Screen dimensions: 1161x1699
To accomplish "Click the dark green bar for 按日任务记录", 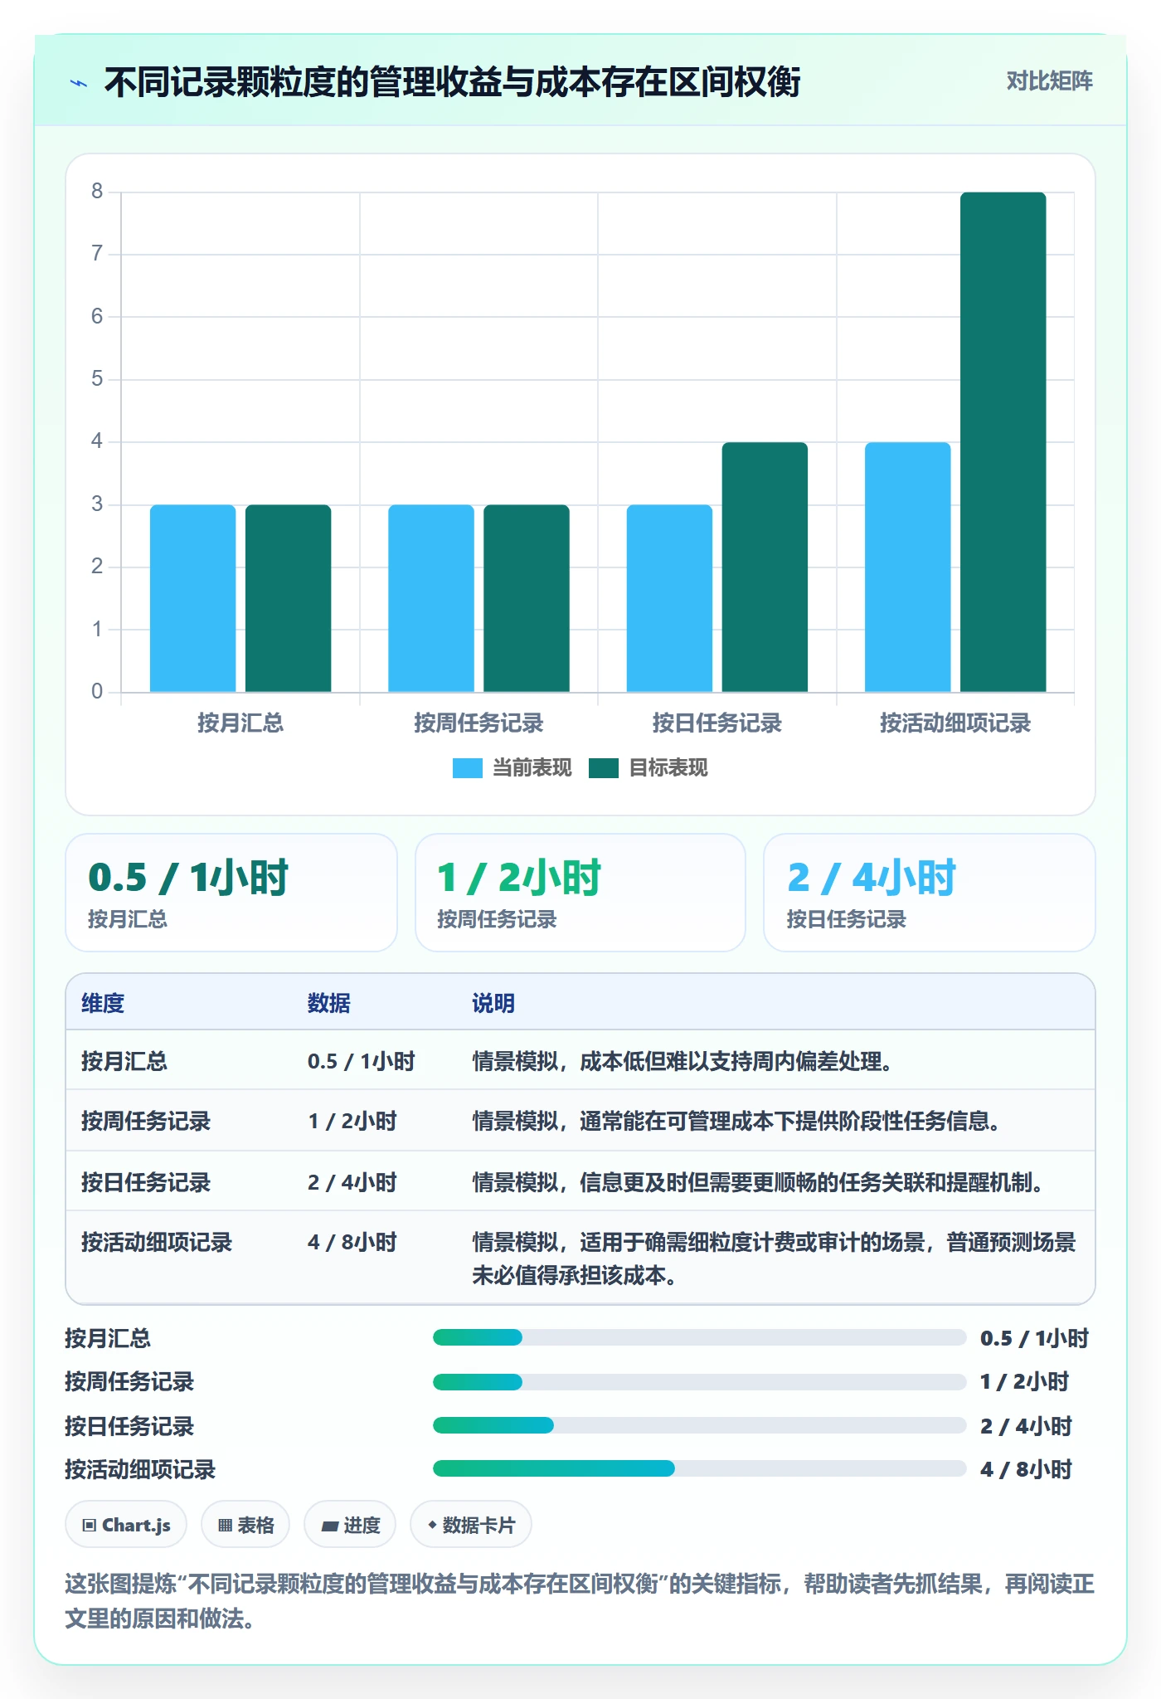I will pyautogui.click(x=765, y=567).
